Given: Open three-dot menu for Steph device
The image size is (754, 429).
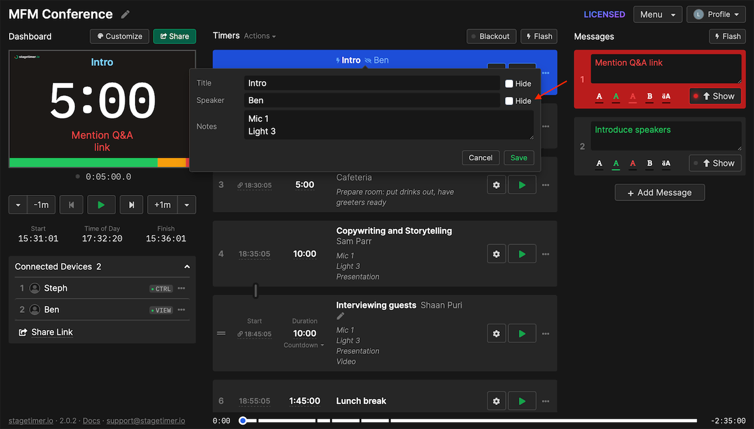Looking at the screenshot, I should tap(181, 288).
